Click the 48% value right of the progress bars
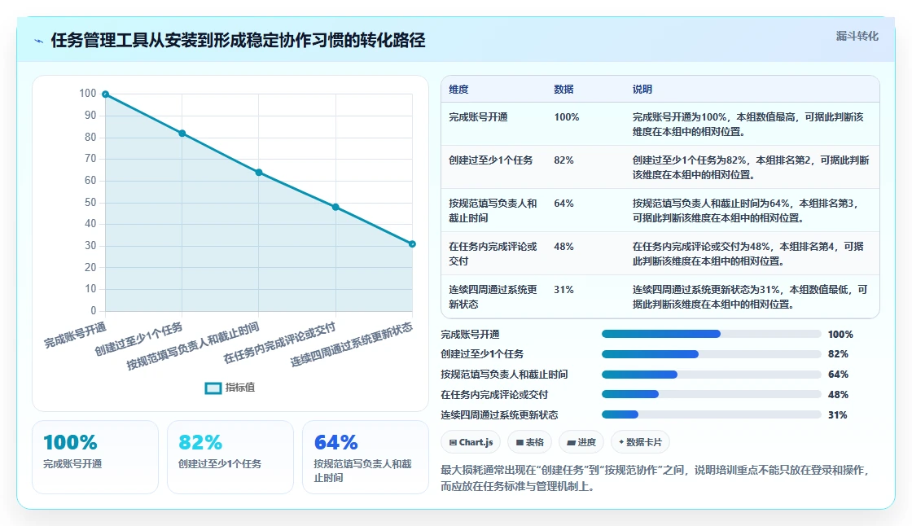 (x=838, y=394)
